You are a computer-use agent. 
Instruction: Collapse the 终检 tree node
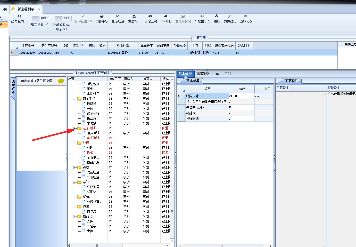click(x=74, y=168)
